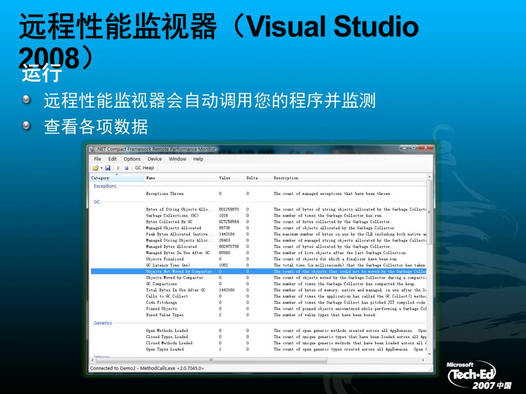Select the Bytes Collected By GC row

tap(259, 222)
